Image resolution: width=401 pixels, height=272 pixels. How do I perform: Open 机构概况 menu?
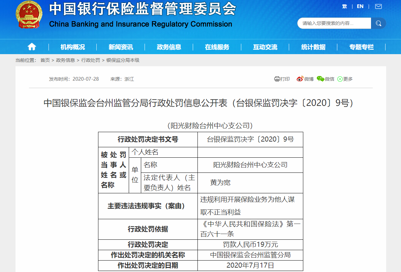click(x=73, y=47)
